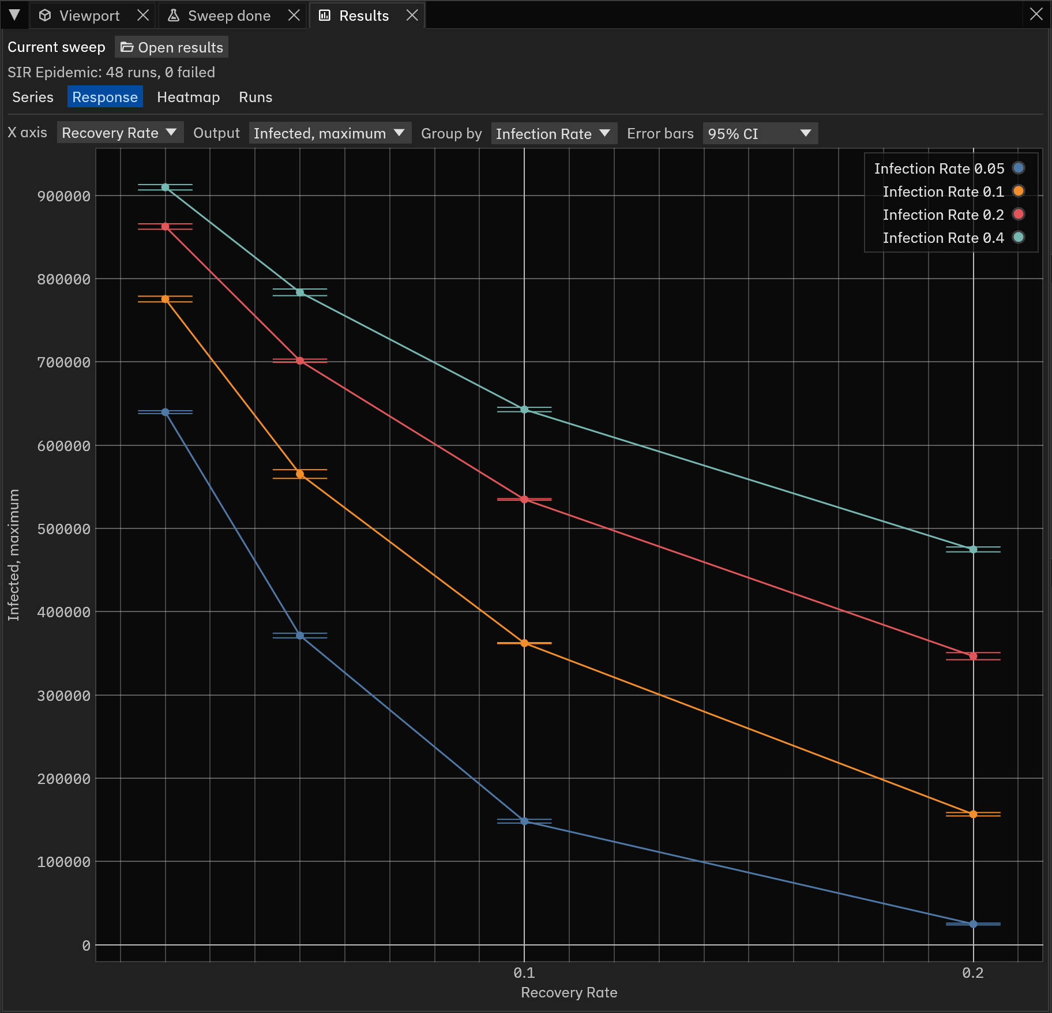This screenshot has height=1013, width=1052.
Task: Close the panel with top-right X
Action: [x=1036, y=14]
